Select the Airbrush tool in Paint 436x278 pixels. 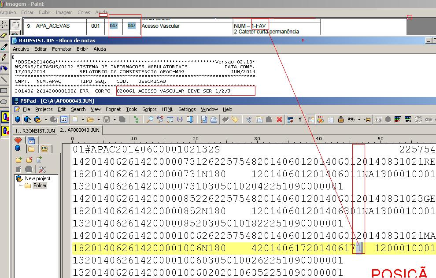4,68
